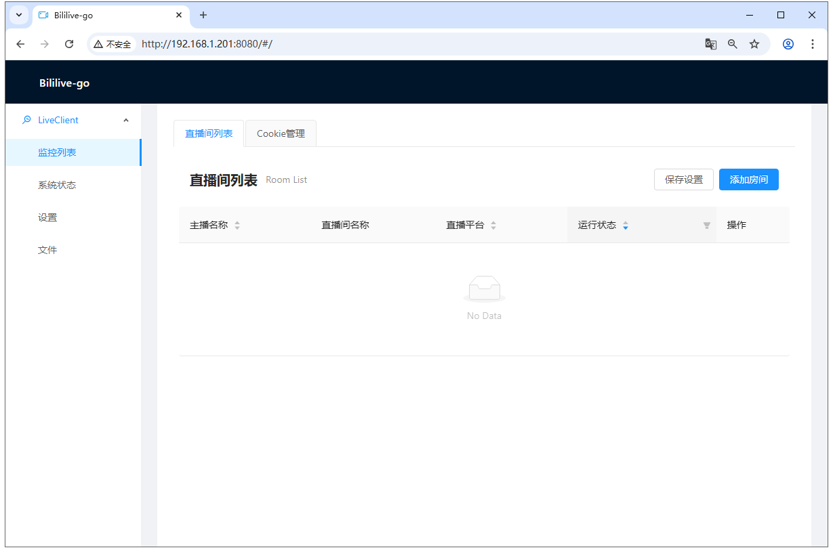Screen dimensions: 833x552
Task: Toggle sorting on the 主播名称 column
Action: [x=237, y=224]
